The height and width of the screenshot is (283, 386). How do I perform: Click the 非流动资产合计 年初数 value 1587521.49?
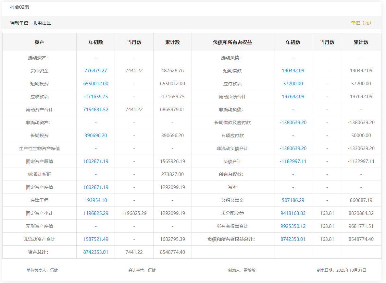point(95,239)
